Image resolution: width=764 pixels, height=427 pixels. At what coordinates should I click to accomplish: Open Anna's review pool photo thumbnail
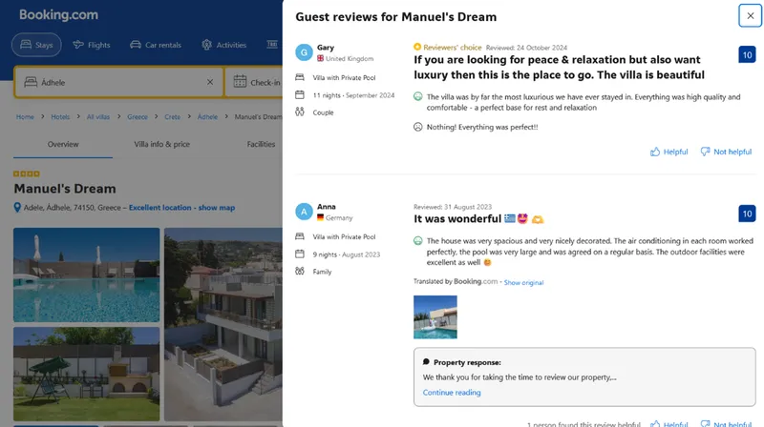[435, 317]
